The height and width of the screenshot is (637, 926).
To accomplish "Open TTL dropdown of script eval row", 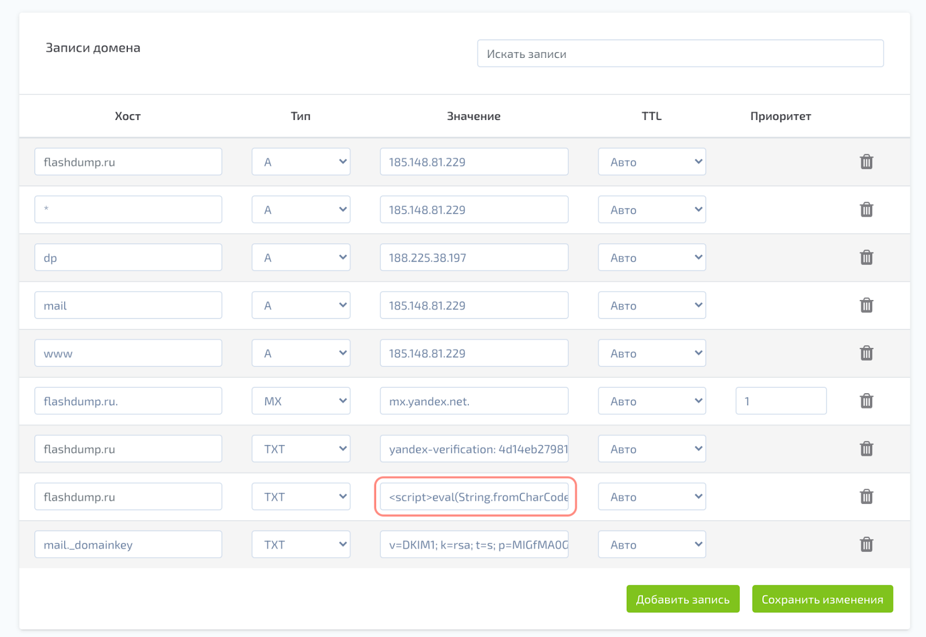I will click(652, 497).
